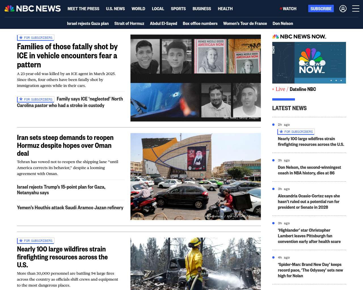Open the firefighter wildfire photo
363x290 pixels.
tap(196, 264)
